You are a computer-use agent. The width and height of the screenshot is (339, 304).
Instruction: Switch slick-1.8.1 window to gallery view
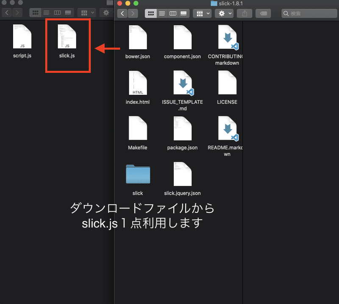click(184, 14)
